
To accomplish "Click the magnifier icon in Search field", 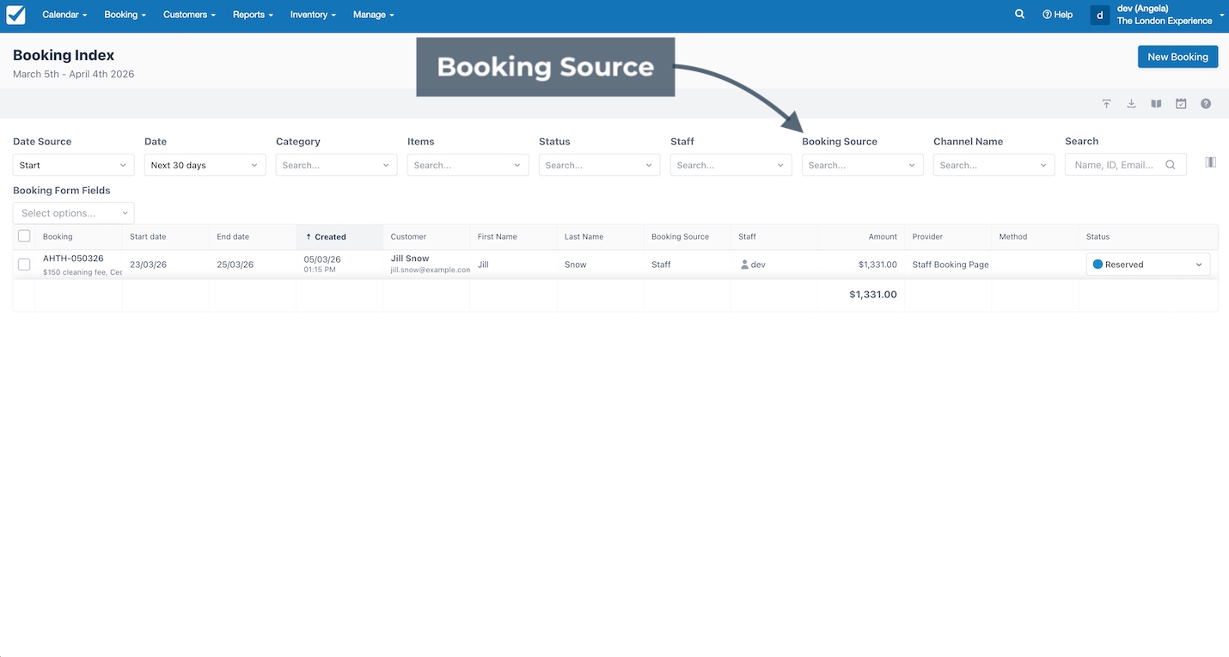I will (1171, 165).
